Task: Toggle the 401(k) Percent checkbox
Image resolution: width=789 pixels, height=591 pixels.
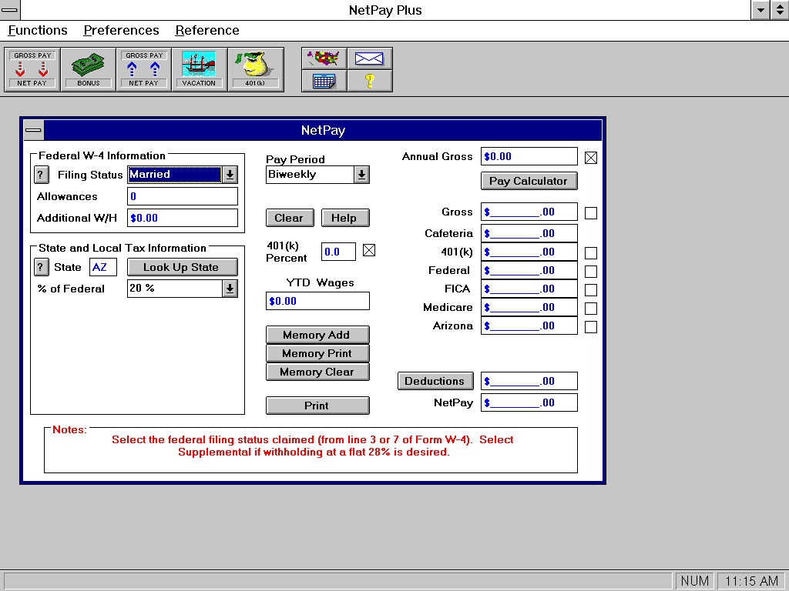Action: tap(369, 250)
